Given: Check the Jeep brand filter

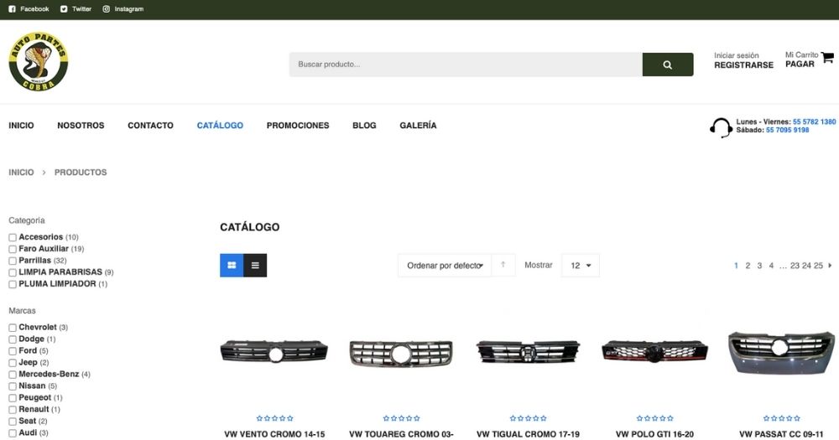Looking at the screenshot, I should pyautogui.click(x=13, y=363).
